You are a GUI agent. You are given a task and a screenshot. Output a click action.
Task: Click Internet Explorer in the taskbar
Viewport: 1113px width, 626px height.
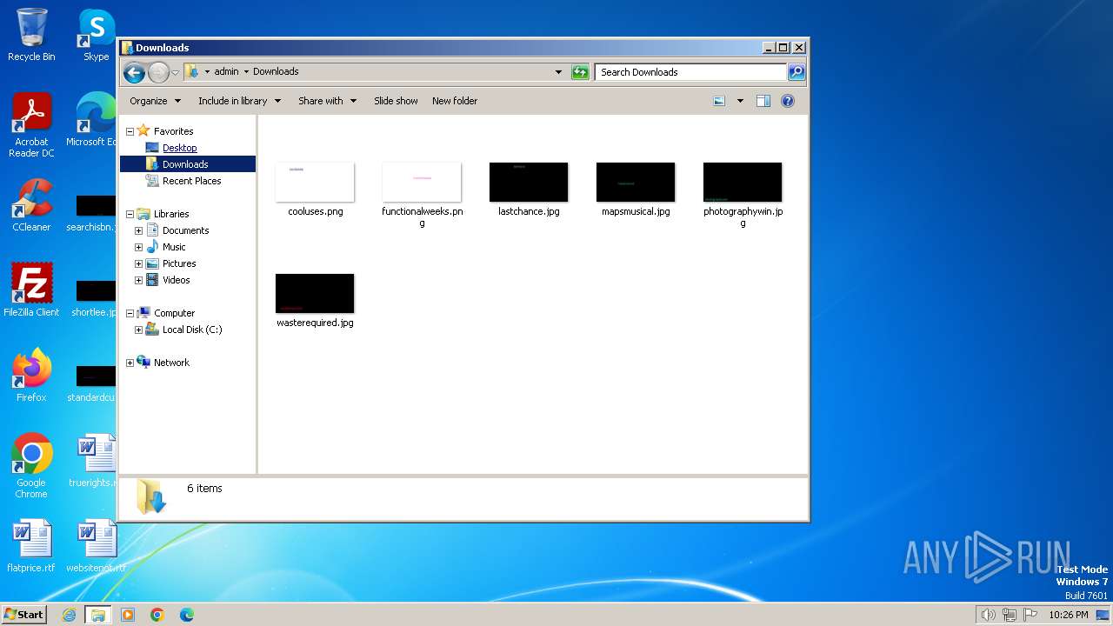tap(69, 615)
